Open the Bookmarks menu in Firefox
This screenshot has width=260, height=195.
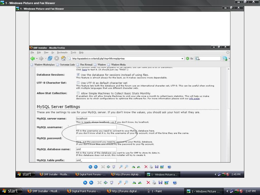pyautogui.click(x=62, y=52)
